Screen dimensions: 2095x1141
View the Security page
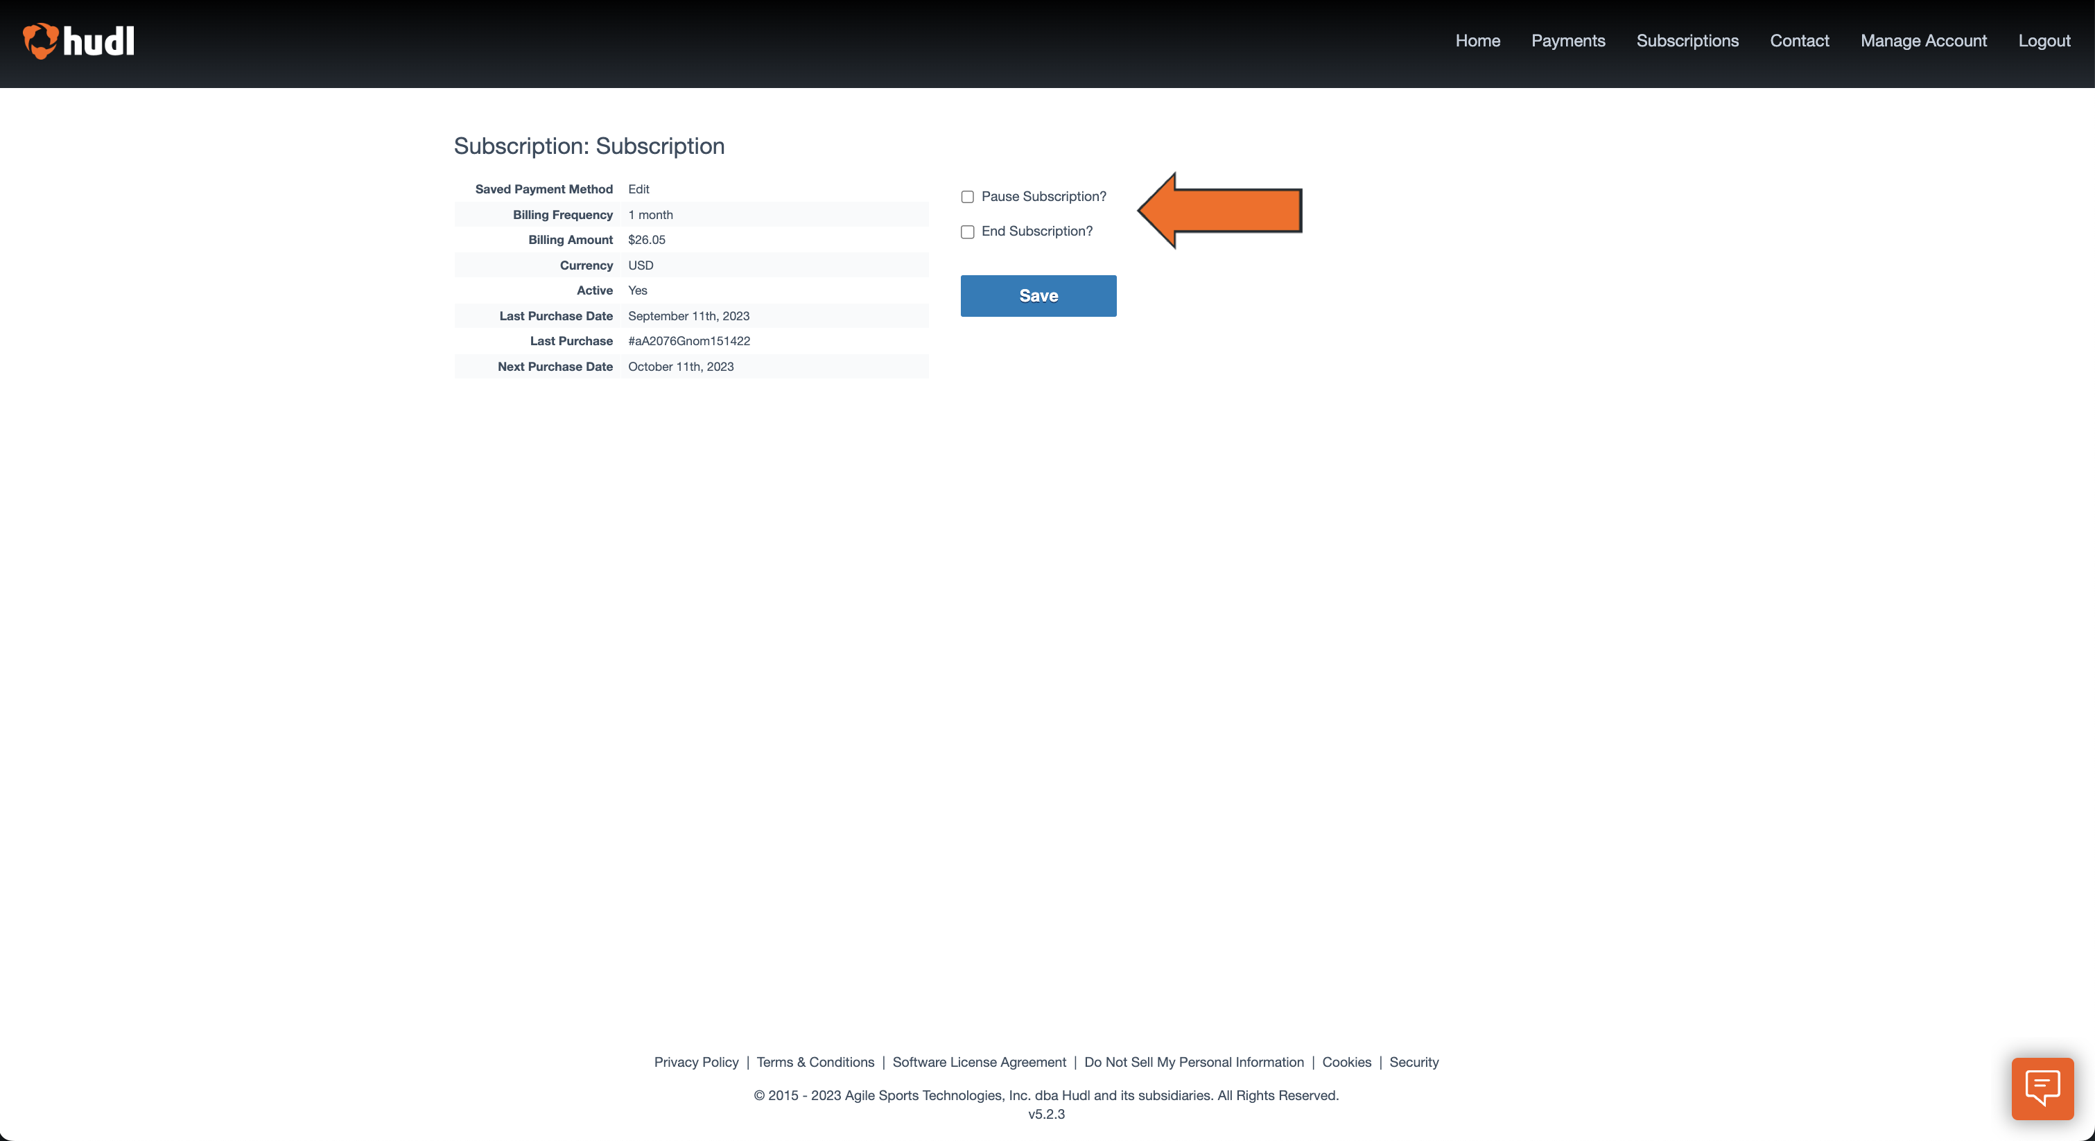point(1414,1061)
